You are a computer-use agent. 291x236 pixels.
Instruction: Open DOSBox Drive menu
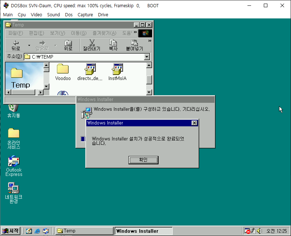103,14
